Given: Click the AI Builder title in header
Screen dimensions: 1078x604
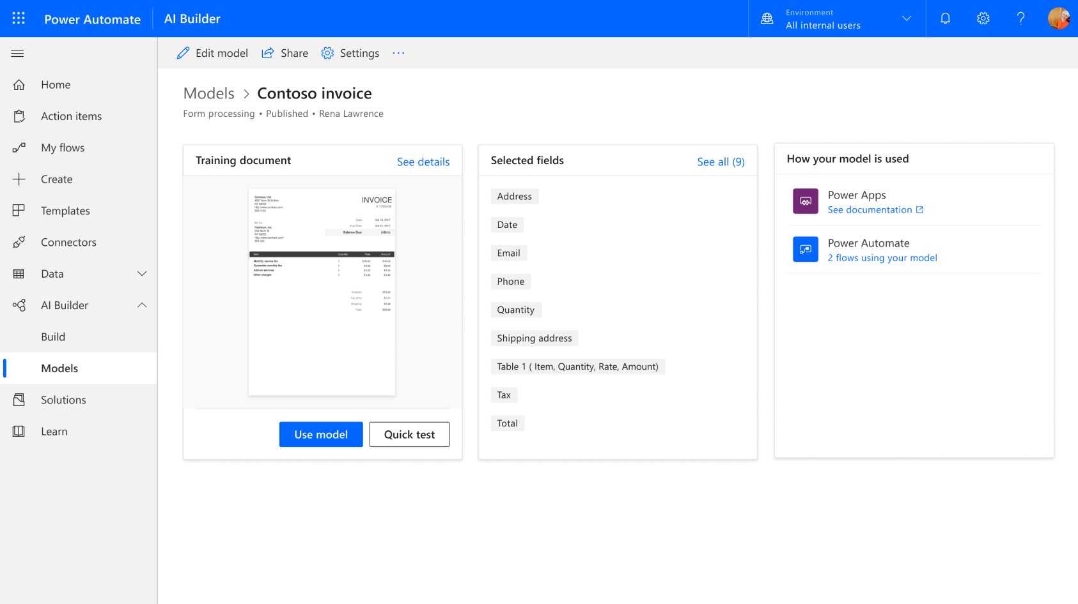Looking at the screenshot, I should coord(192,19).
